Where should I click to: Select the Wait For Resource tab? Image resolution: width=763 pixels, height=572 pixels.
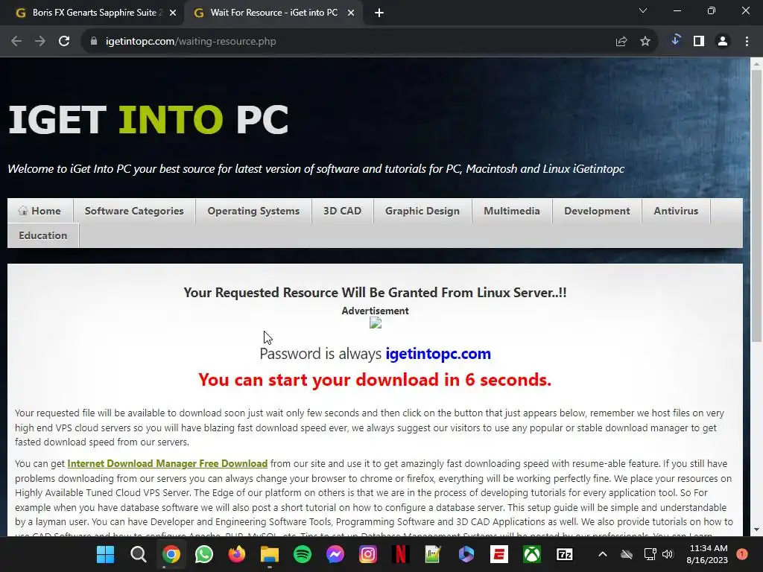click(x=274, y=13)
